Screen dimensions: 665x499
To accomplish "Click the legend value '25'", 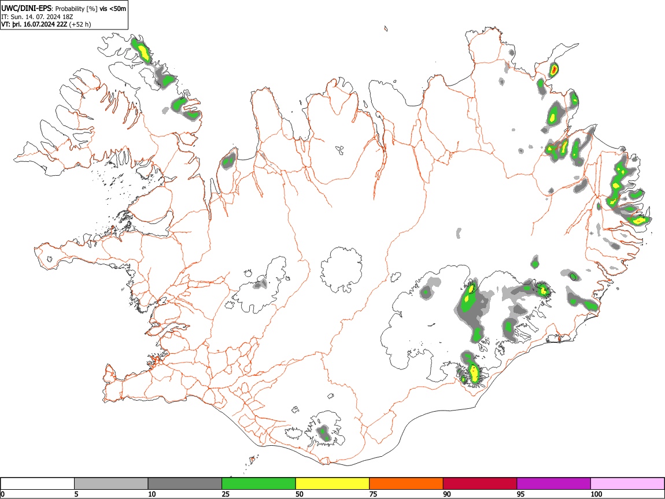I will [x=226, y=494].
